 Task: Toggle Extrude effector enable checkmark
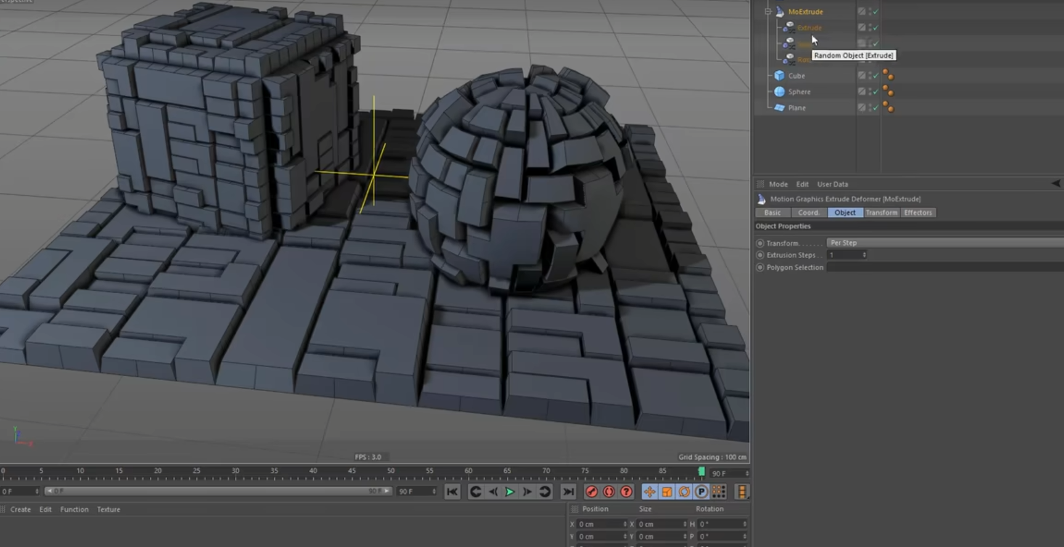point(875,28)
